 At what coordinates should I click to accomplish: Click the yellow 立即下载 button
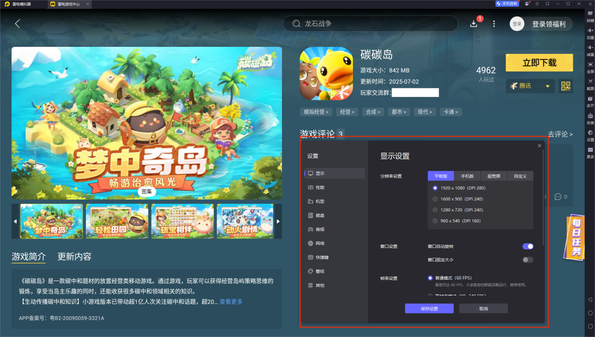[539, 63]
